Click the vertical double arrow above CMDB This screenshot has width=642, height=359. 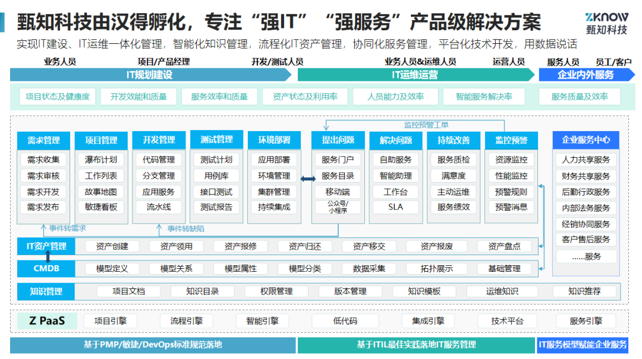point(48,257)
